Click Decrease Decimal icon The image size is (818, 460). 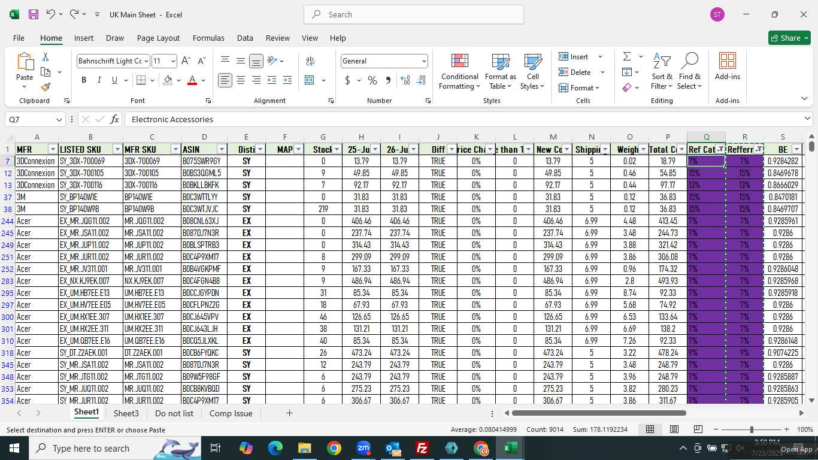click(x=421, y=80)
